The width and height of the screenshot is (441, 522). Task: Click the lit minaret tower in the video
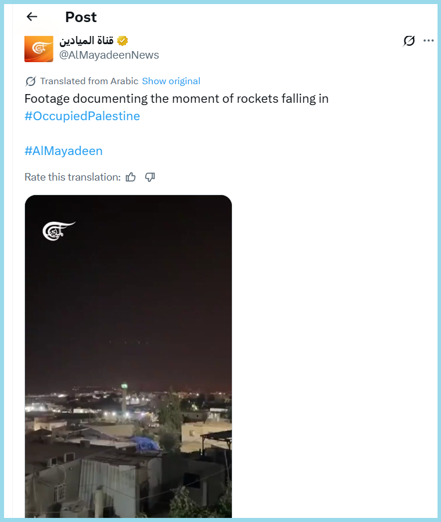124,399
